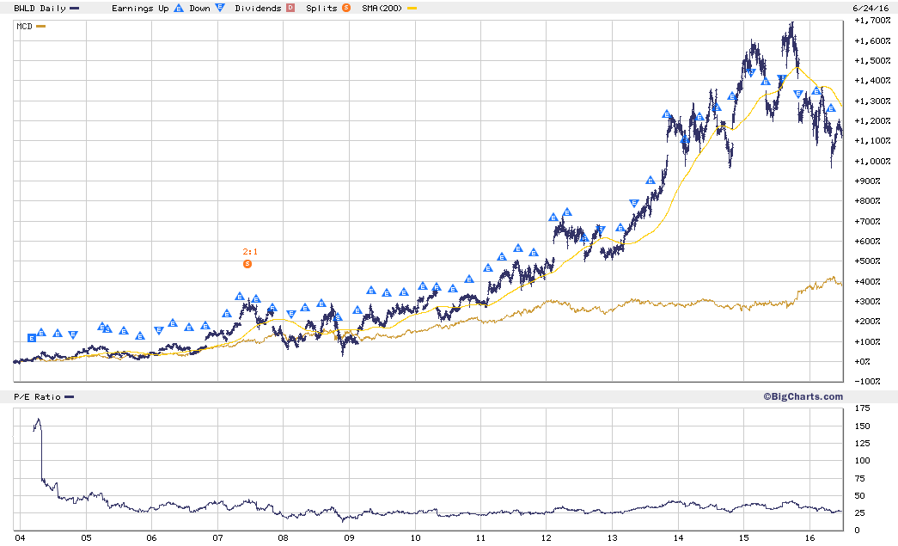The image size is (898, 546).
Task: Click the red Dividends D legend icon
Action: [x=290, y=8]
